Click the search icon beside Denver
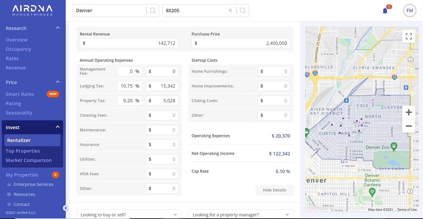 (x=153, y=11)
